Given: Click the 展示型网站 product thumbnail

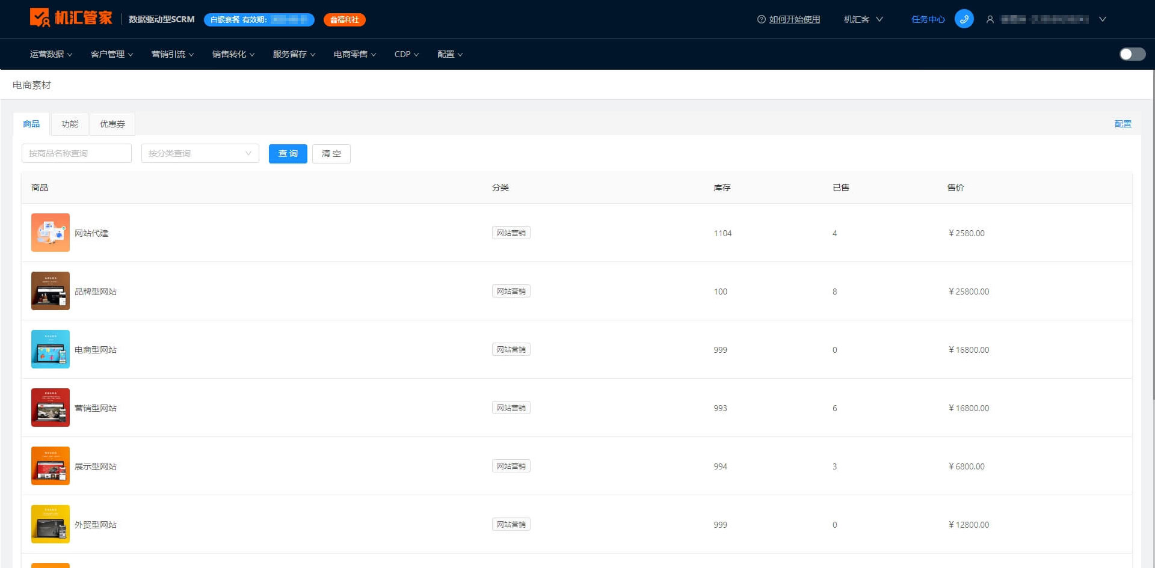Looking at the screenshot, I should coord(51,466).
